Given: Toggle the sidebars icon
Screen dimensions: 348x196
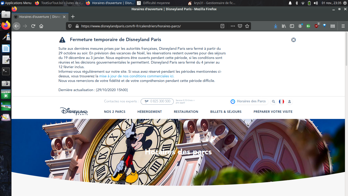Looking at the screenshot, I should (292, 26).
